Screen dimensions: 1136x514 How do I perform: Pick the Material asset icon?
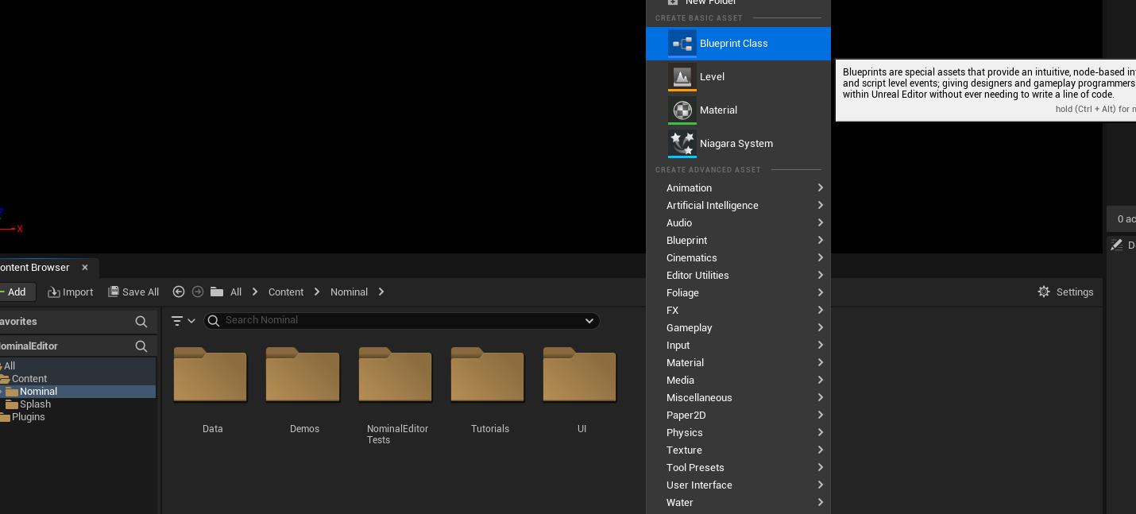click(x=682, y=110)
